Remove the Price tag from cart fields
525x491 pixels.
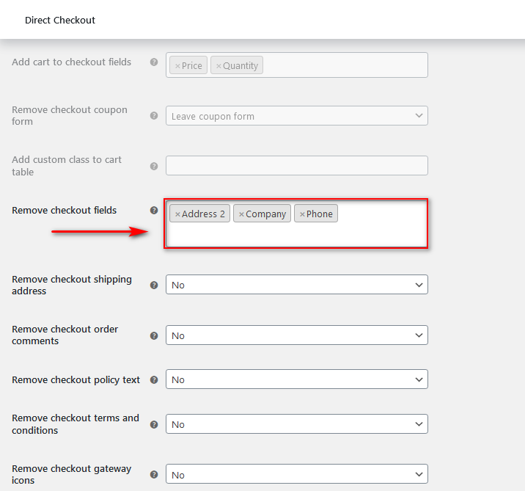point(177,66)
